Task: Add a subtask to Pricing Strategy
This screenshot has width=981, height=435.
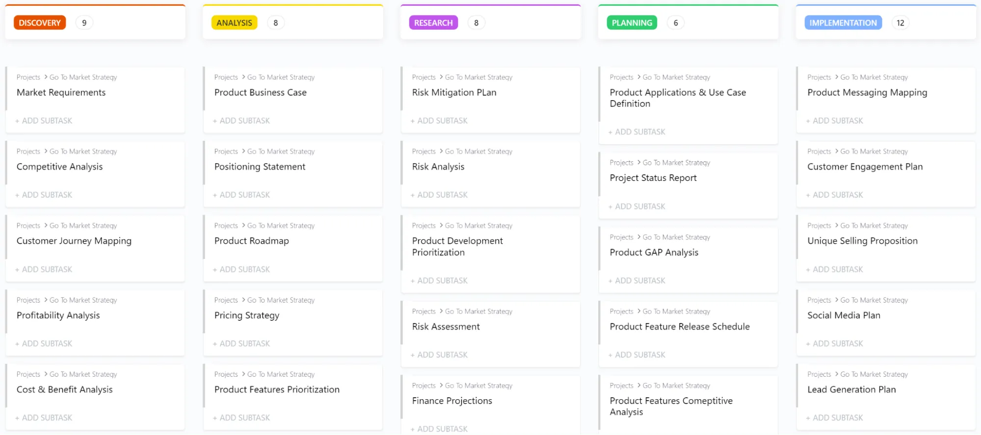Action: (x=241, y=343)
